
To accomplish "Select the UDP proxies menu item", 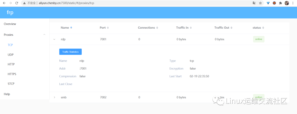I will (11, 55).
